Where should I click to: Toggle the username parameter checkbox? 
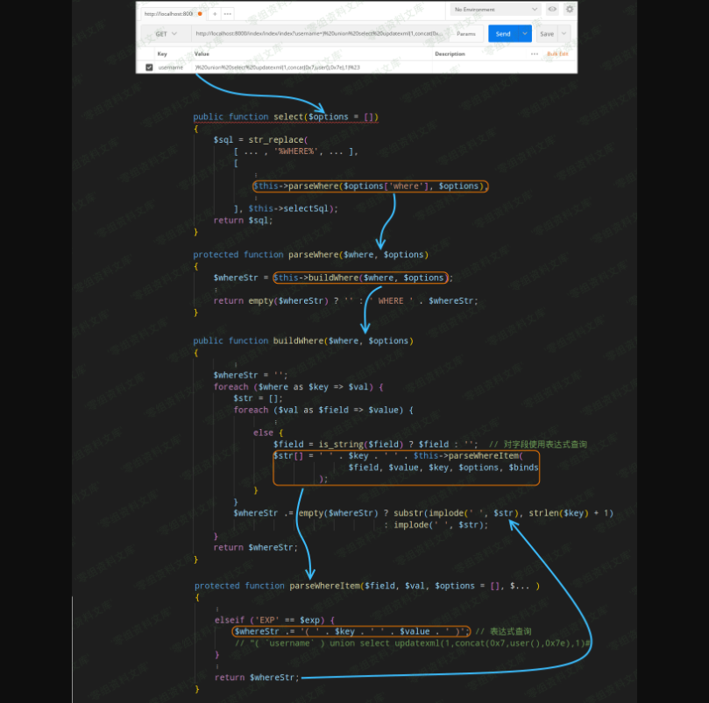[x=149, y=67]
